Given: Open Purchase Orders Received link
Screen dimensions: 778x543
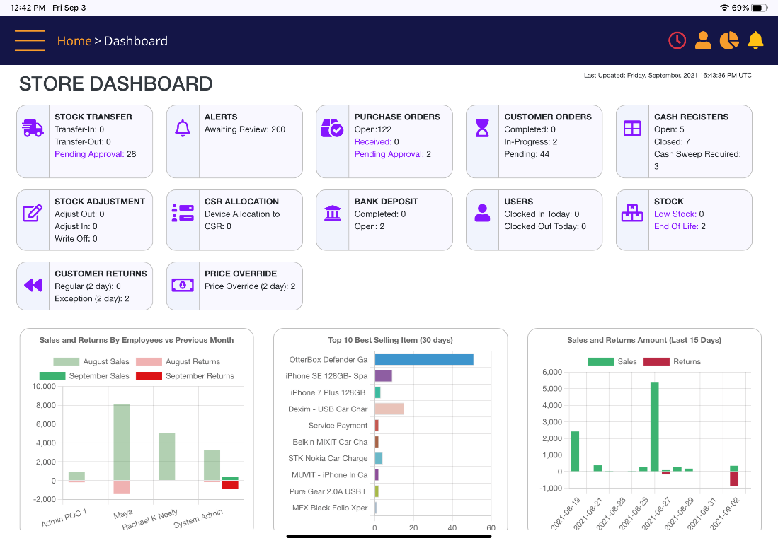Looking at the screenshot, I should [373, 141].
